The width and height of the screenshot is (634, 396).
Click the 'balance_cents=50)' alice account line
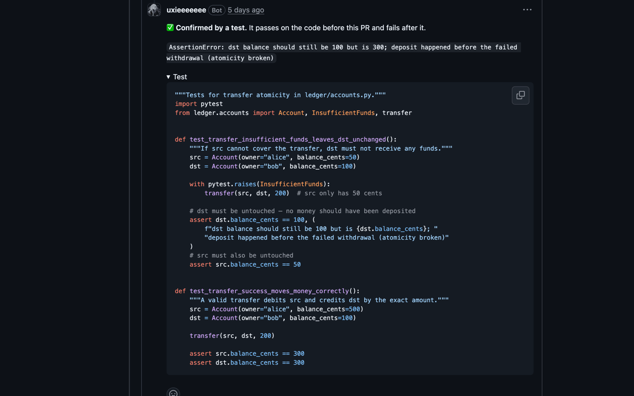(x=274, y=157)
